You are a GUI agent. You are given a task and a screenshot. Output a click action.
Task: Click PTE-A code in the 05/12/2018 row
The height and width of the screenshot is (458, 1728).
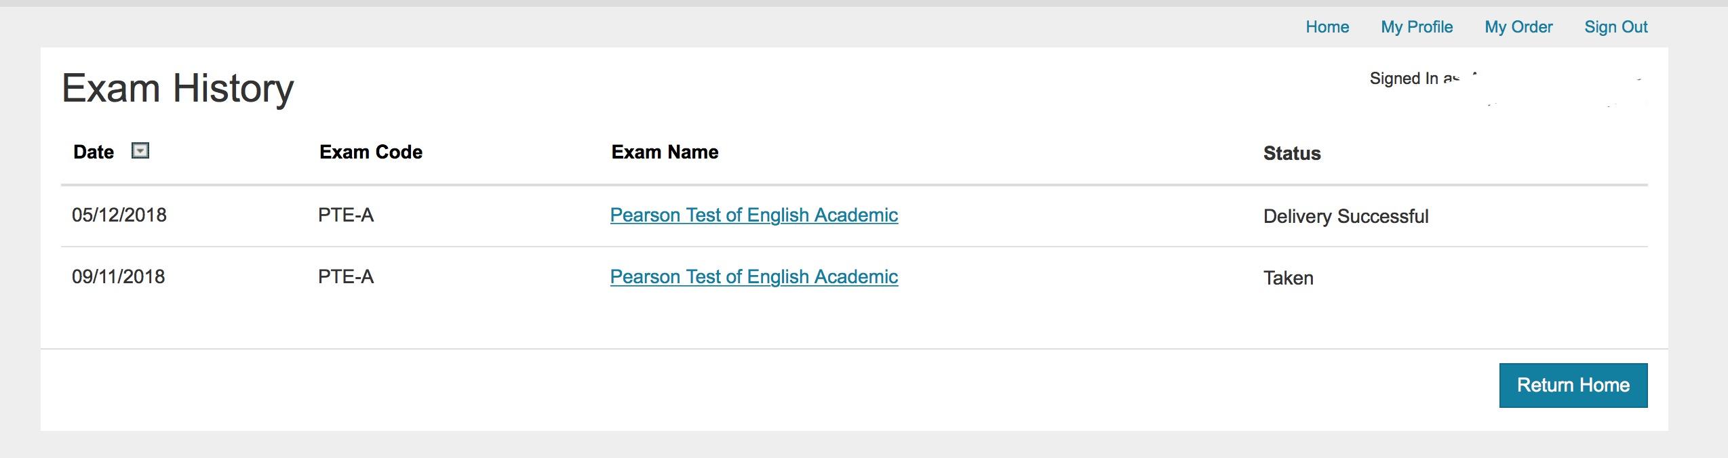tap(346, 215)
